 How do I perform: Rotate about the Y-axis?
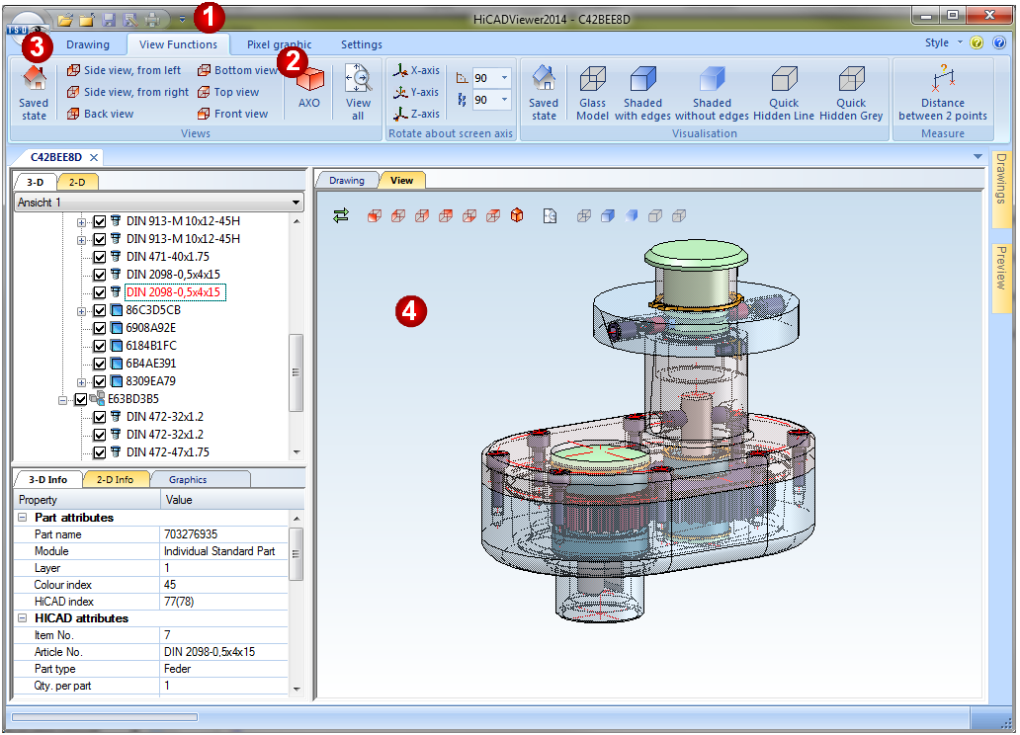tap(416, 92)
